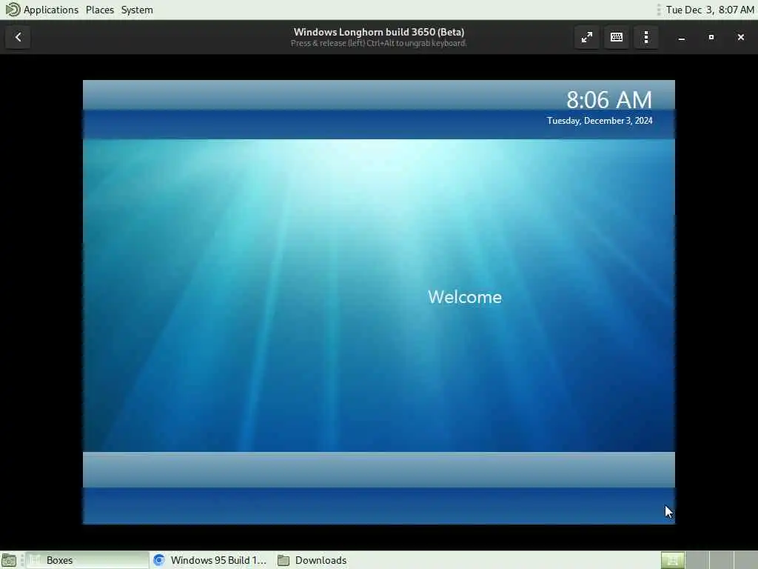Open the three-dot Boxes menu
The image size is (758, 569).
tap(645, 37)
